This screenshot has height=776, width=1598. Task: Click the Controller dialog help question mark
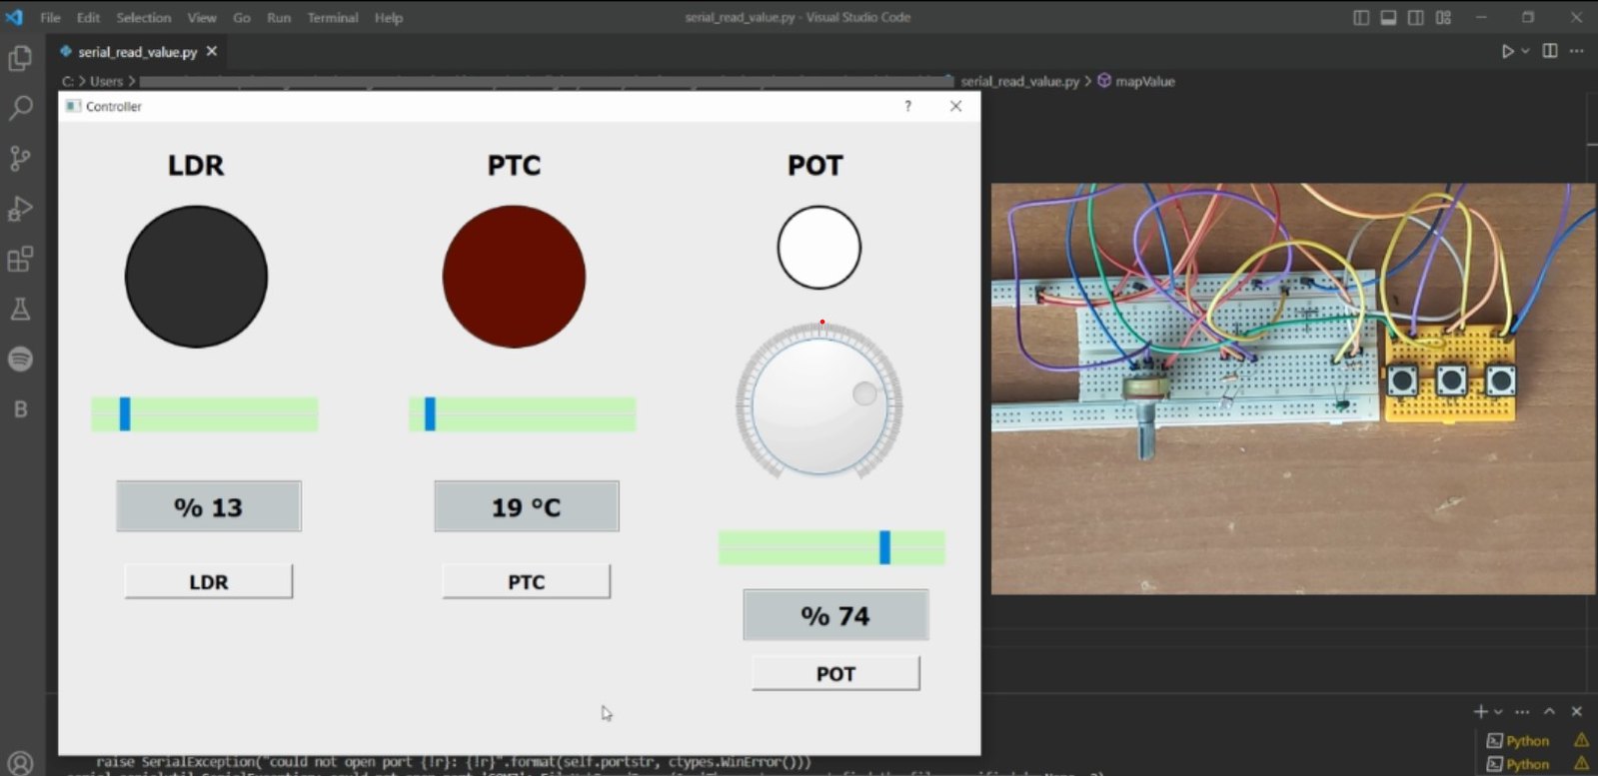coord(907,106)
